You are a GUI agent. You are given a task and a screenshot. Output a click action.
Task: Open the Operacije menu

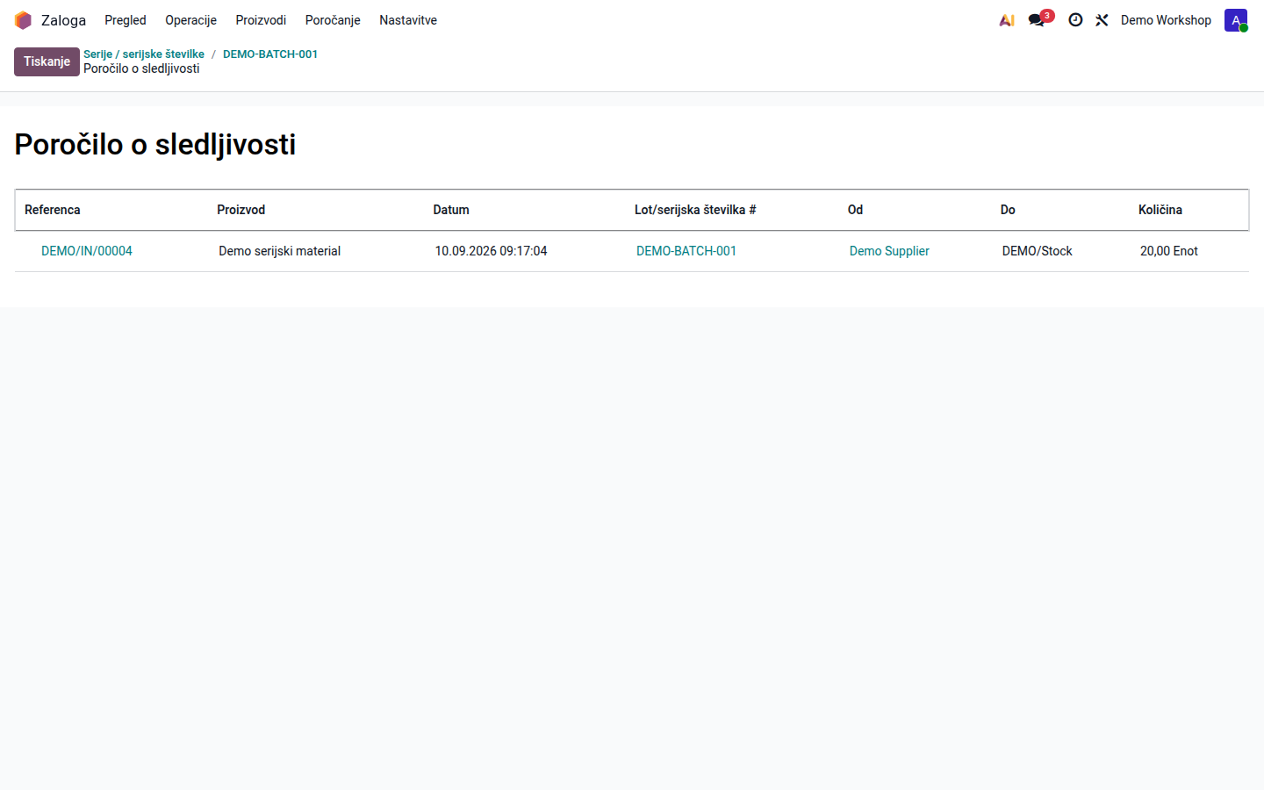[x=190, y=20]
